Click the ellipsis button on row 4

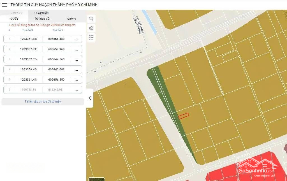[x=76, y=69]
